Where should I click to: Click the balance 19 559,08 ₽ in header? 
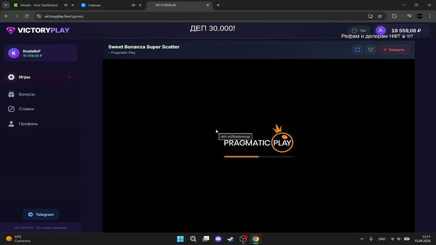(406, 31)
